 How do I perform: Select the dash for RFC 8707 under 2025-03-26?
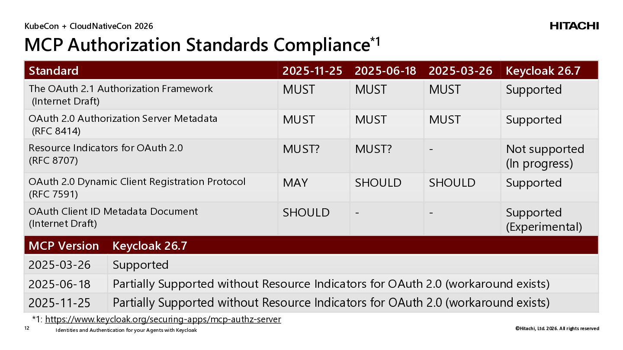(x=431, y=150)
